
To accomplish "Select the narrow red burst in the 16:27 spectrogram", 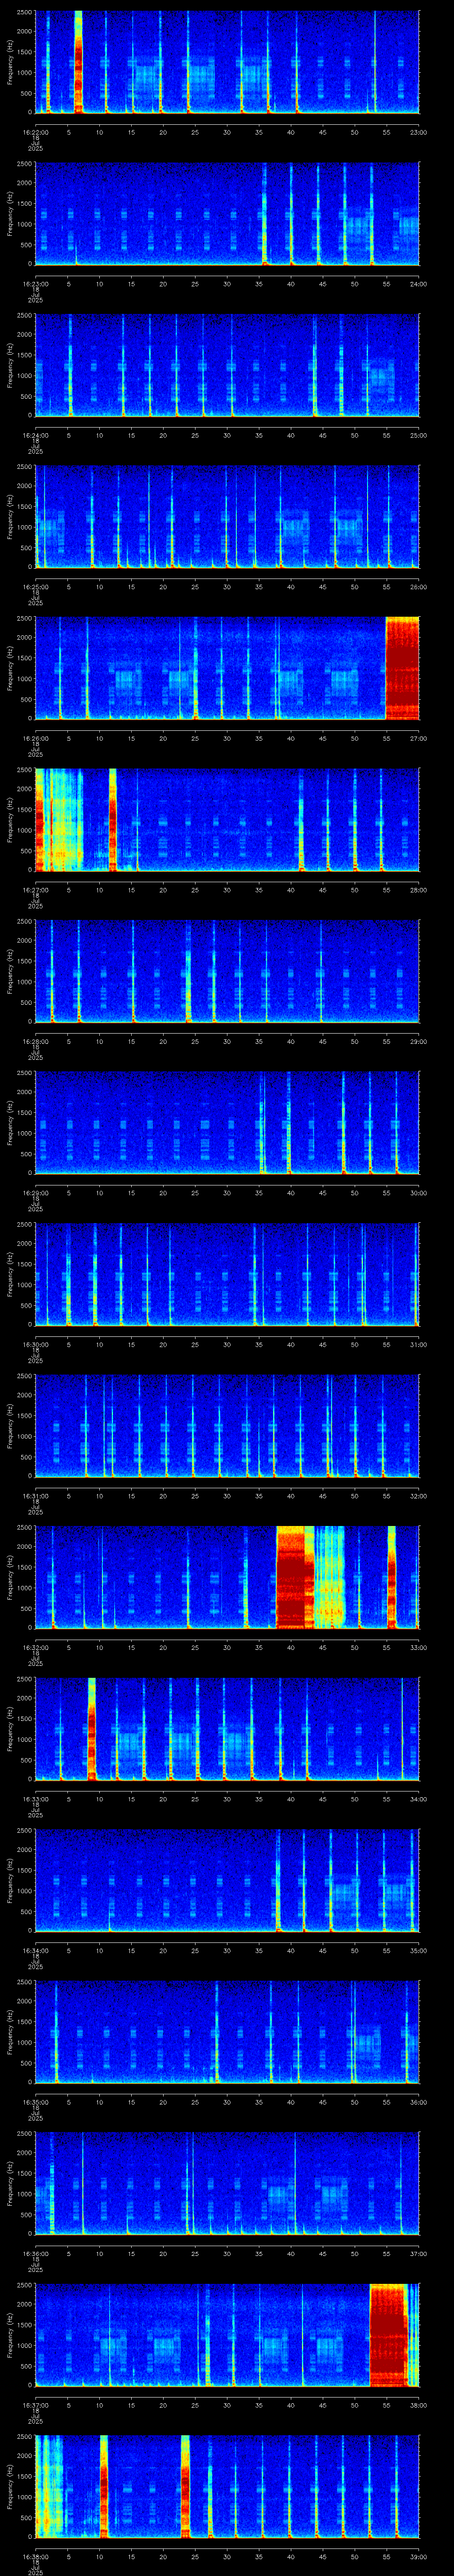I will (x=113, y=819).
